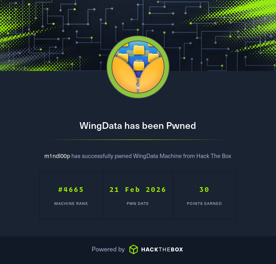Click the right folder in the avatar
The height and width of the screenshot is (264, 276).
tap(153, 58)
